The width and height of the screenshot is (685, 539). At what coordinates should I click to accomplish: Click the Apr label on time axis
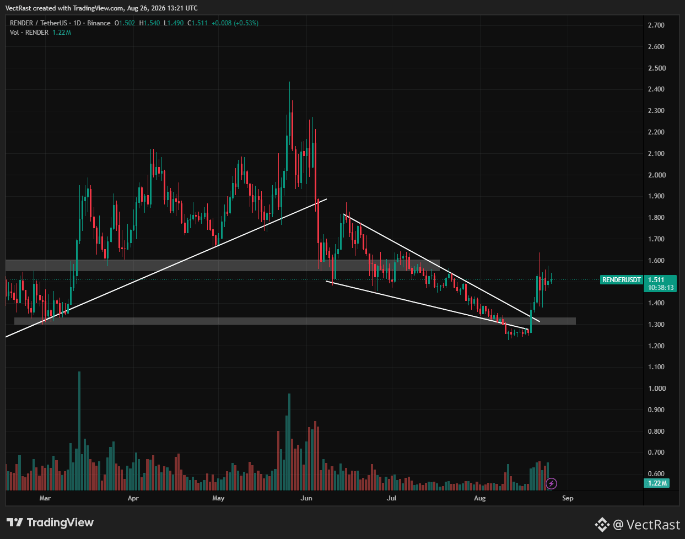[x=133, y=498]
